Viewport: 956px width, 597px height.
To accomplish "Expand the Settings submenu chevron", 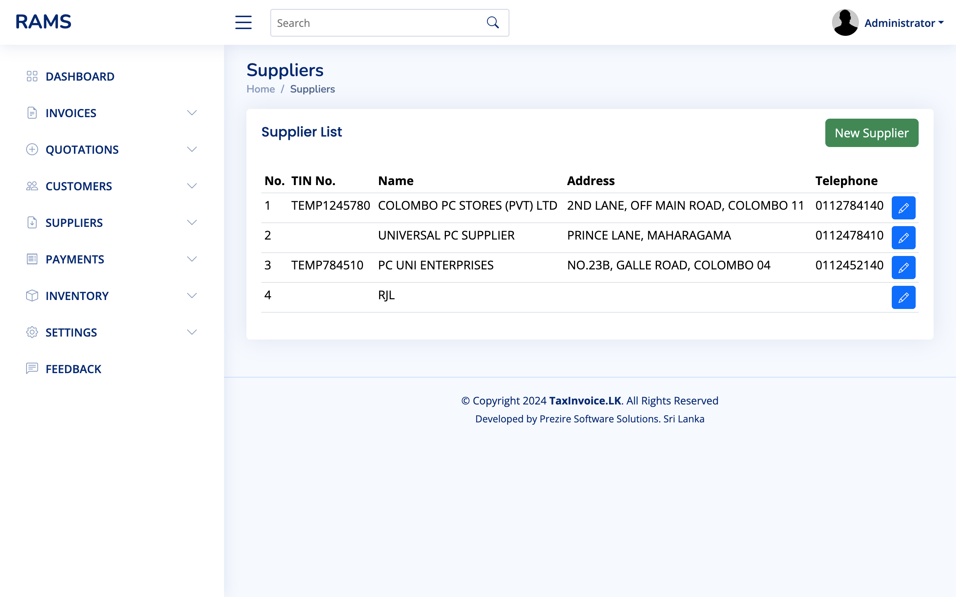I will point(192,332).
